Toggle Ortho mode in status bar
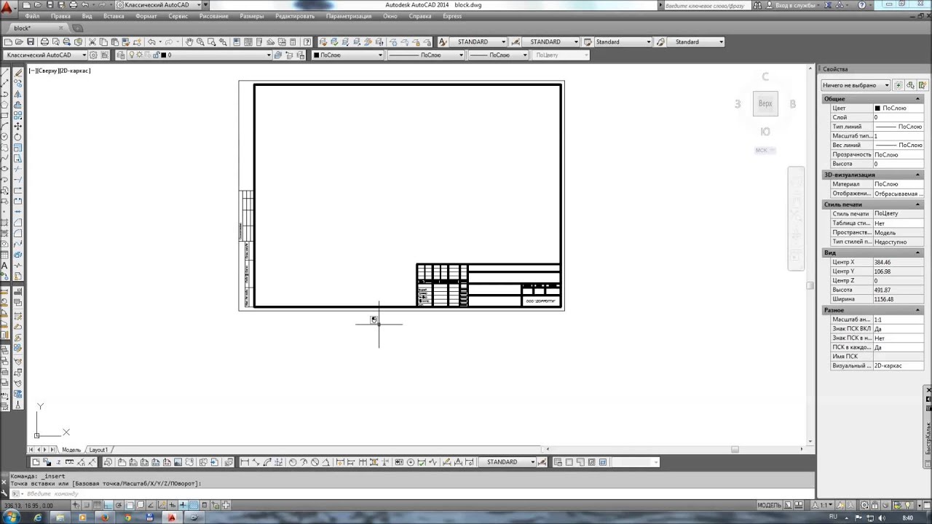 [108, 505]
